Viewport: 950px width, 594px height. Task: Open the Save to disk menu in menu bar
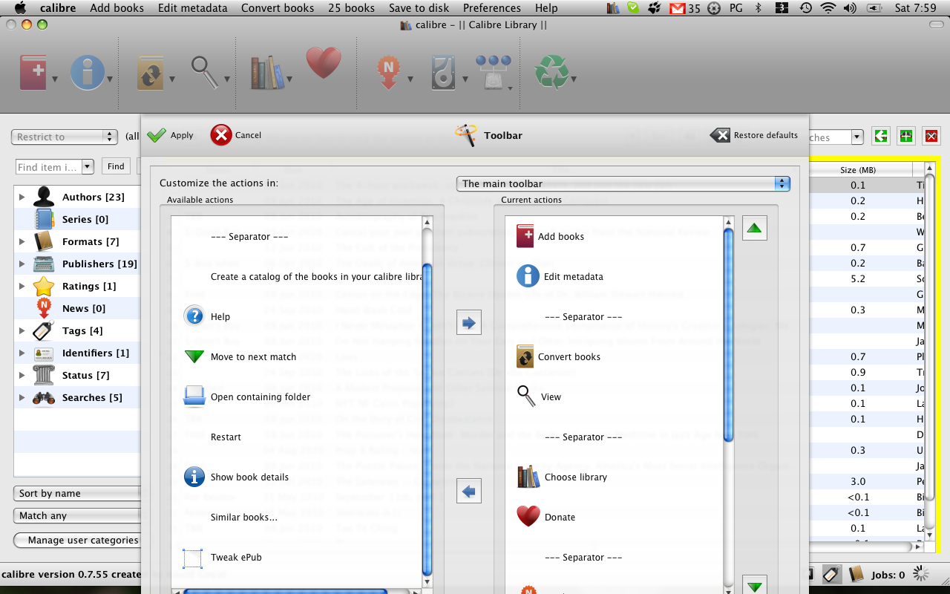pyautogui.click(x=419, y=8)
